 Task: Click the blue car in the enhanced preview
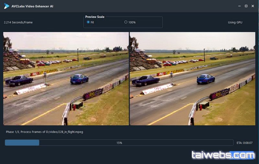coord(206,79)
